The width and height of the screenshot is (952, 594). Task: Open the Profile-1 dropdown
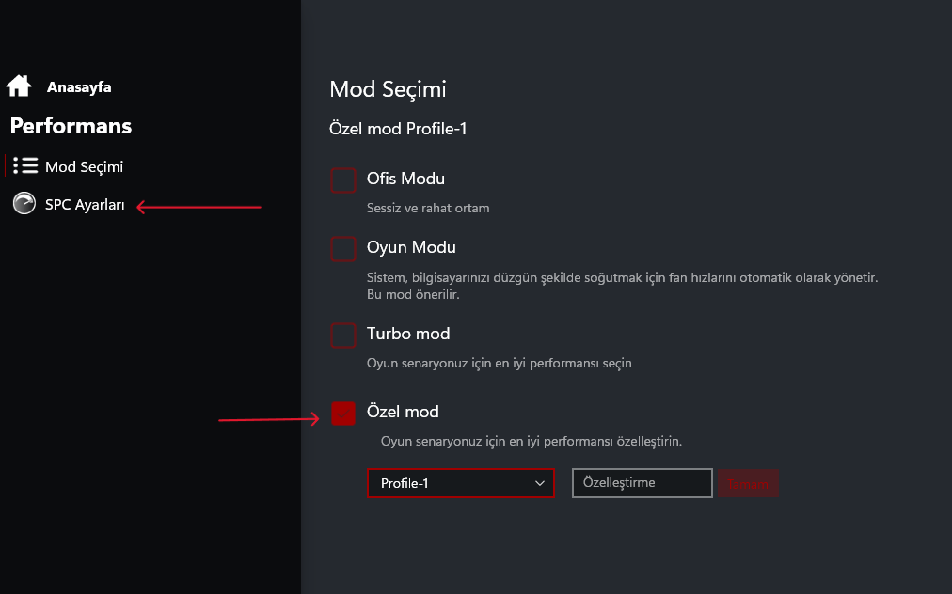click(x=460, y=483)
